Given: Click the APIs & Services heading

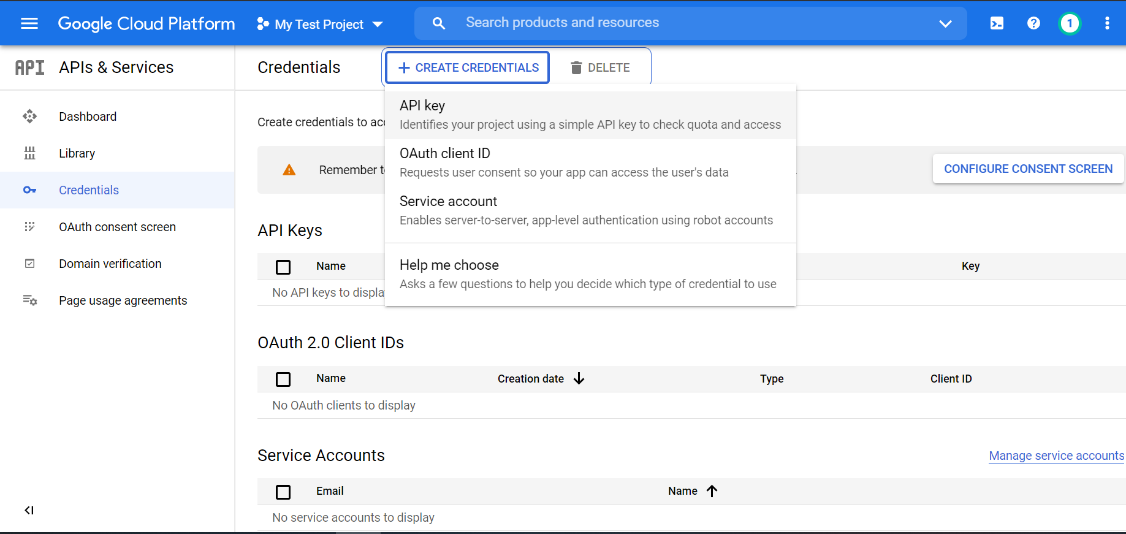Looking at the screenshot, I should point(116,67).
